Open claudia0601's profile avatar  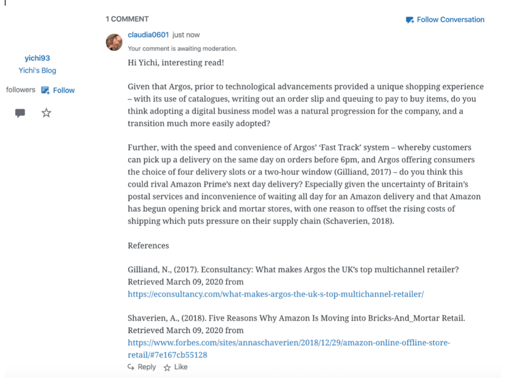(115, 42)
